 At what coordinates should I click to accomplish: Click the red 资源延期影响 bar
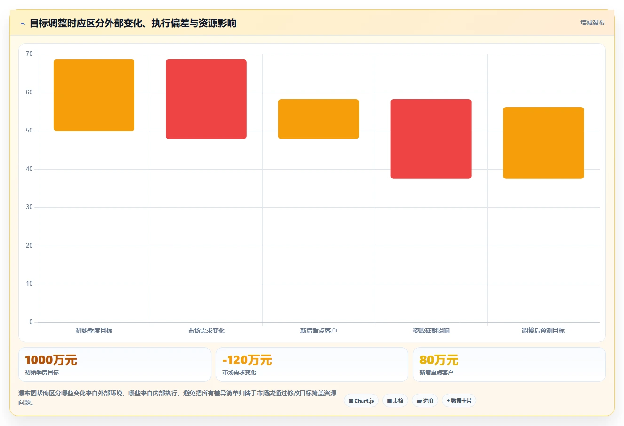[x=431, y=139]
